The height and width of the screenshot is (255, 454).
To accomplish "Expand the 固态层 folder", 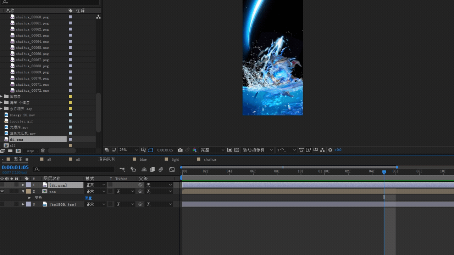I will [x=1, y=96].
